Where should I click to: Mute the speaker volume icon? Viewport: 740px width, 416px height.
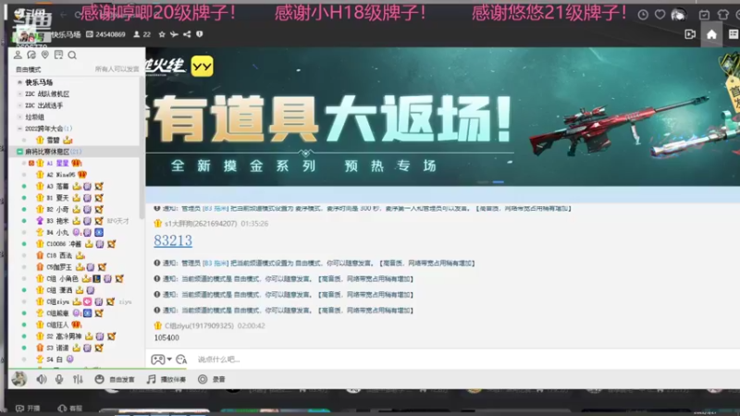pos(42,379)
